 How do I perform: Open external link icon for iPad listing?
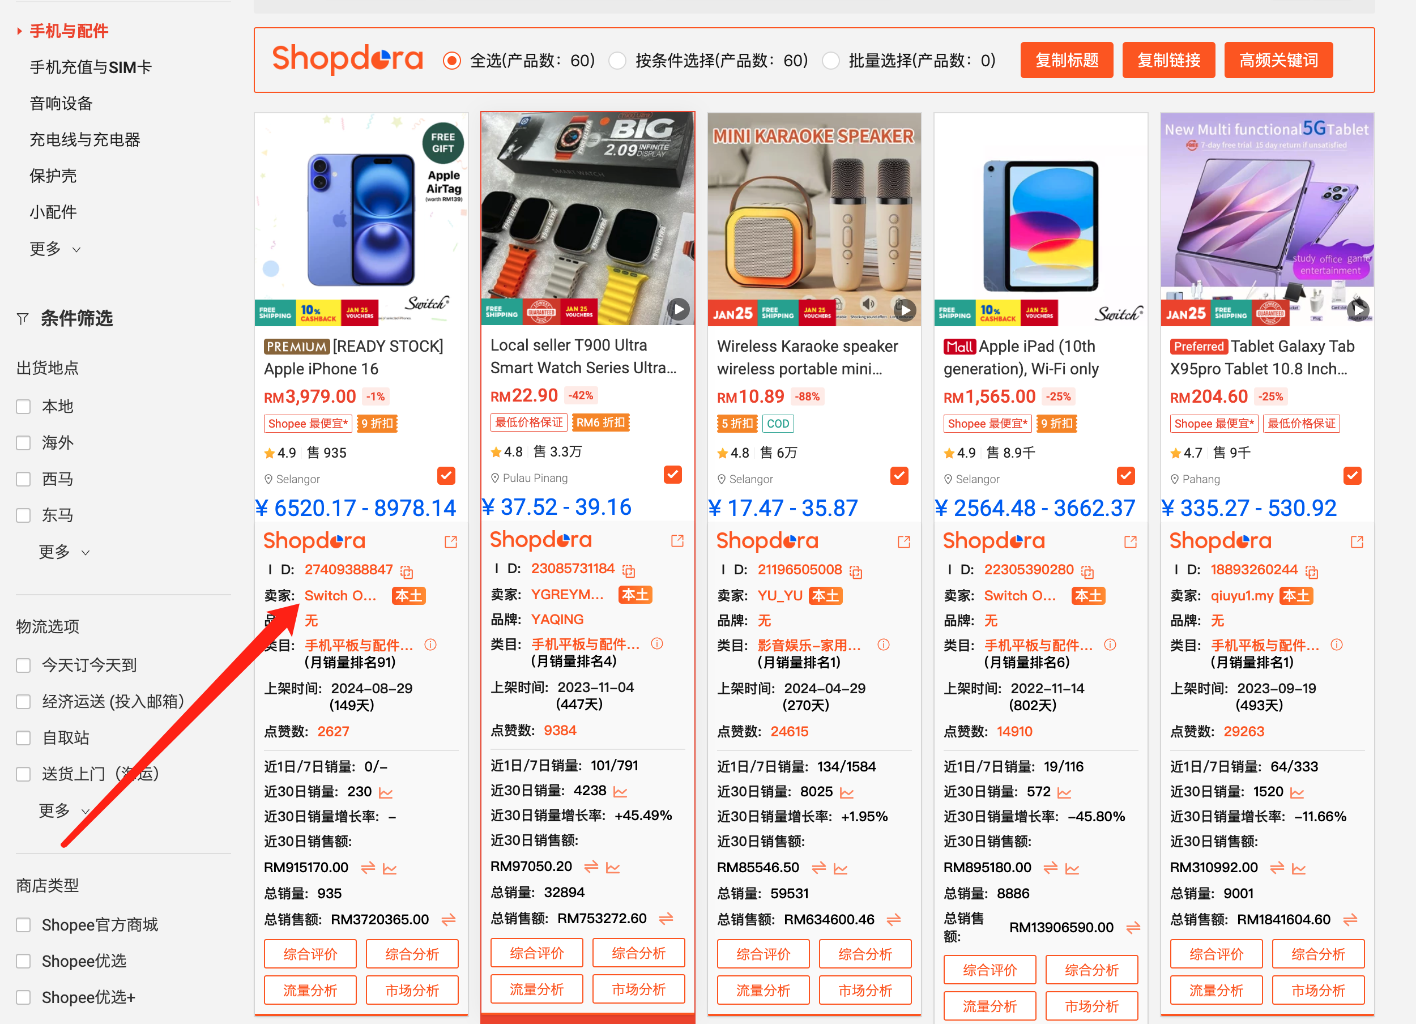1130,541
